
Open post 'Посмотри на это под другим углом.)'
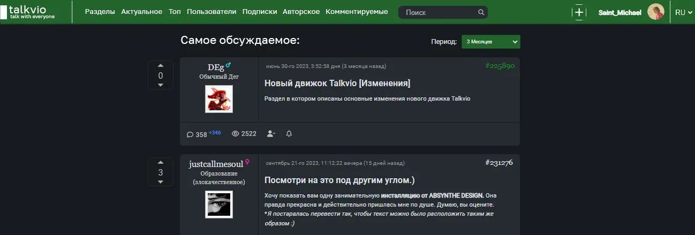click(339, 180)
